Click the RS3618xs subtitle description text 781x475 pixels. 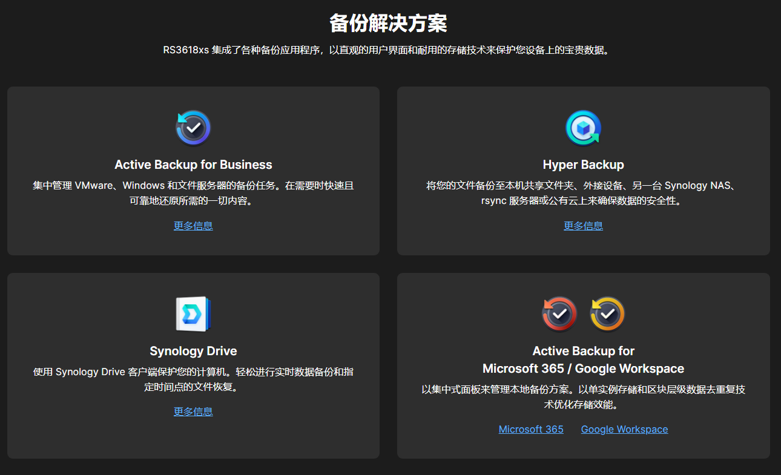click(388, 50)
